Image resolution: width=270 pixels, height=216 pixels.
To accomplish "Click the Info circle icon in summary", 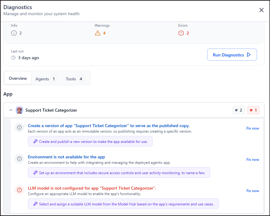I will coord(14,33).
